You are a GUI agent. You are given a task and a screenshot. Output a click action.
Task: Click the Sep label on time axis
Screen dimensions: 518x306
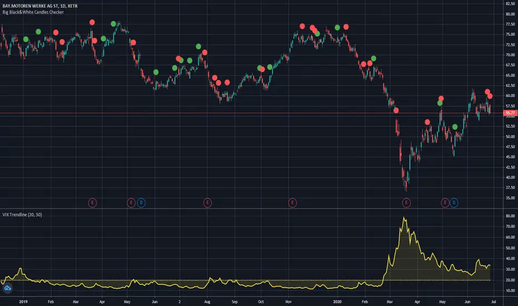[235, 302]
